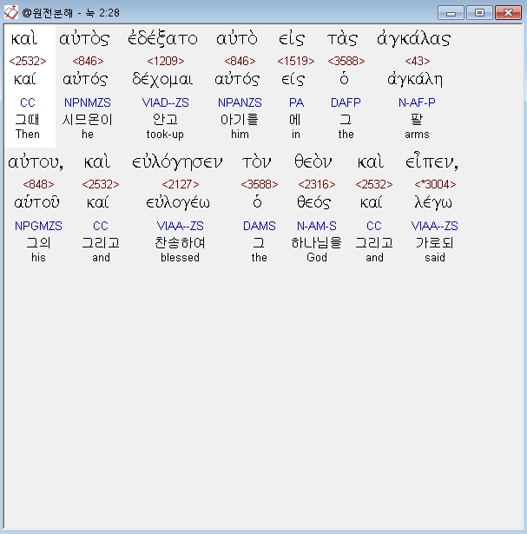Click the lemma λέγω
The width and height of the screenshot is (527, 534).
pos(433,203)
